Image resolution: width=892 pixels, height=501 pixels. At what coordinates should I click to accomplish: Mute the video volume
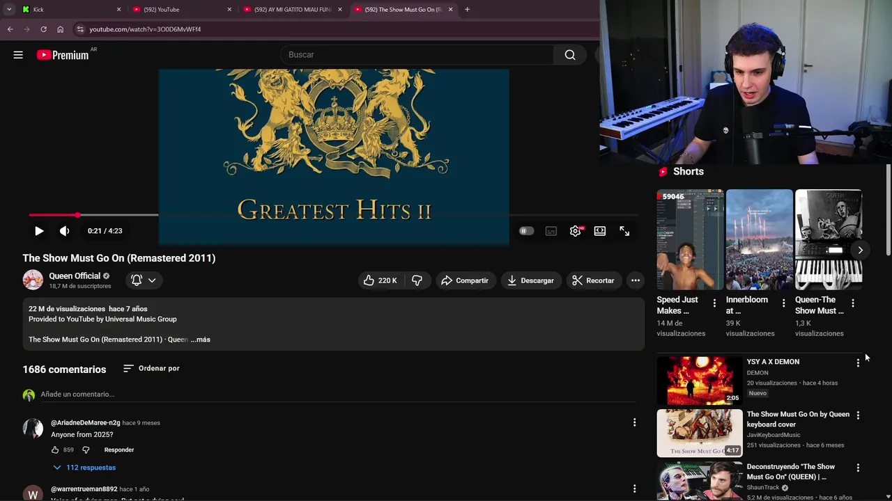point(64,231)
